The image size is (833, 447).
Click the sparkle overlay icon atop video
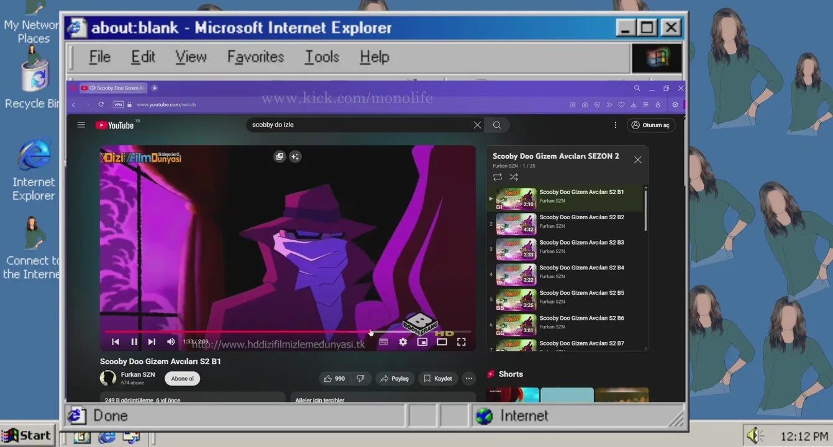(296, 156)
